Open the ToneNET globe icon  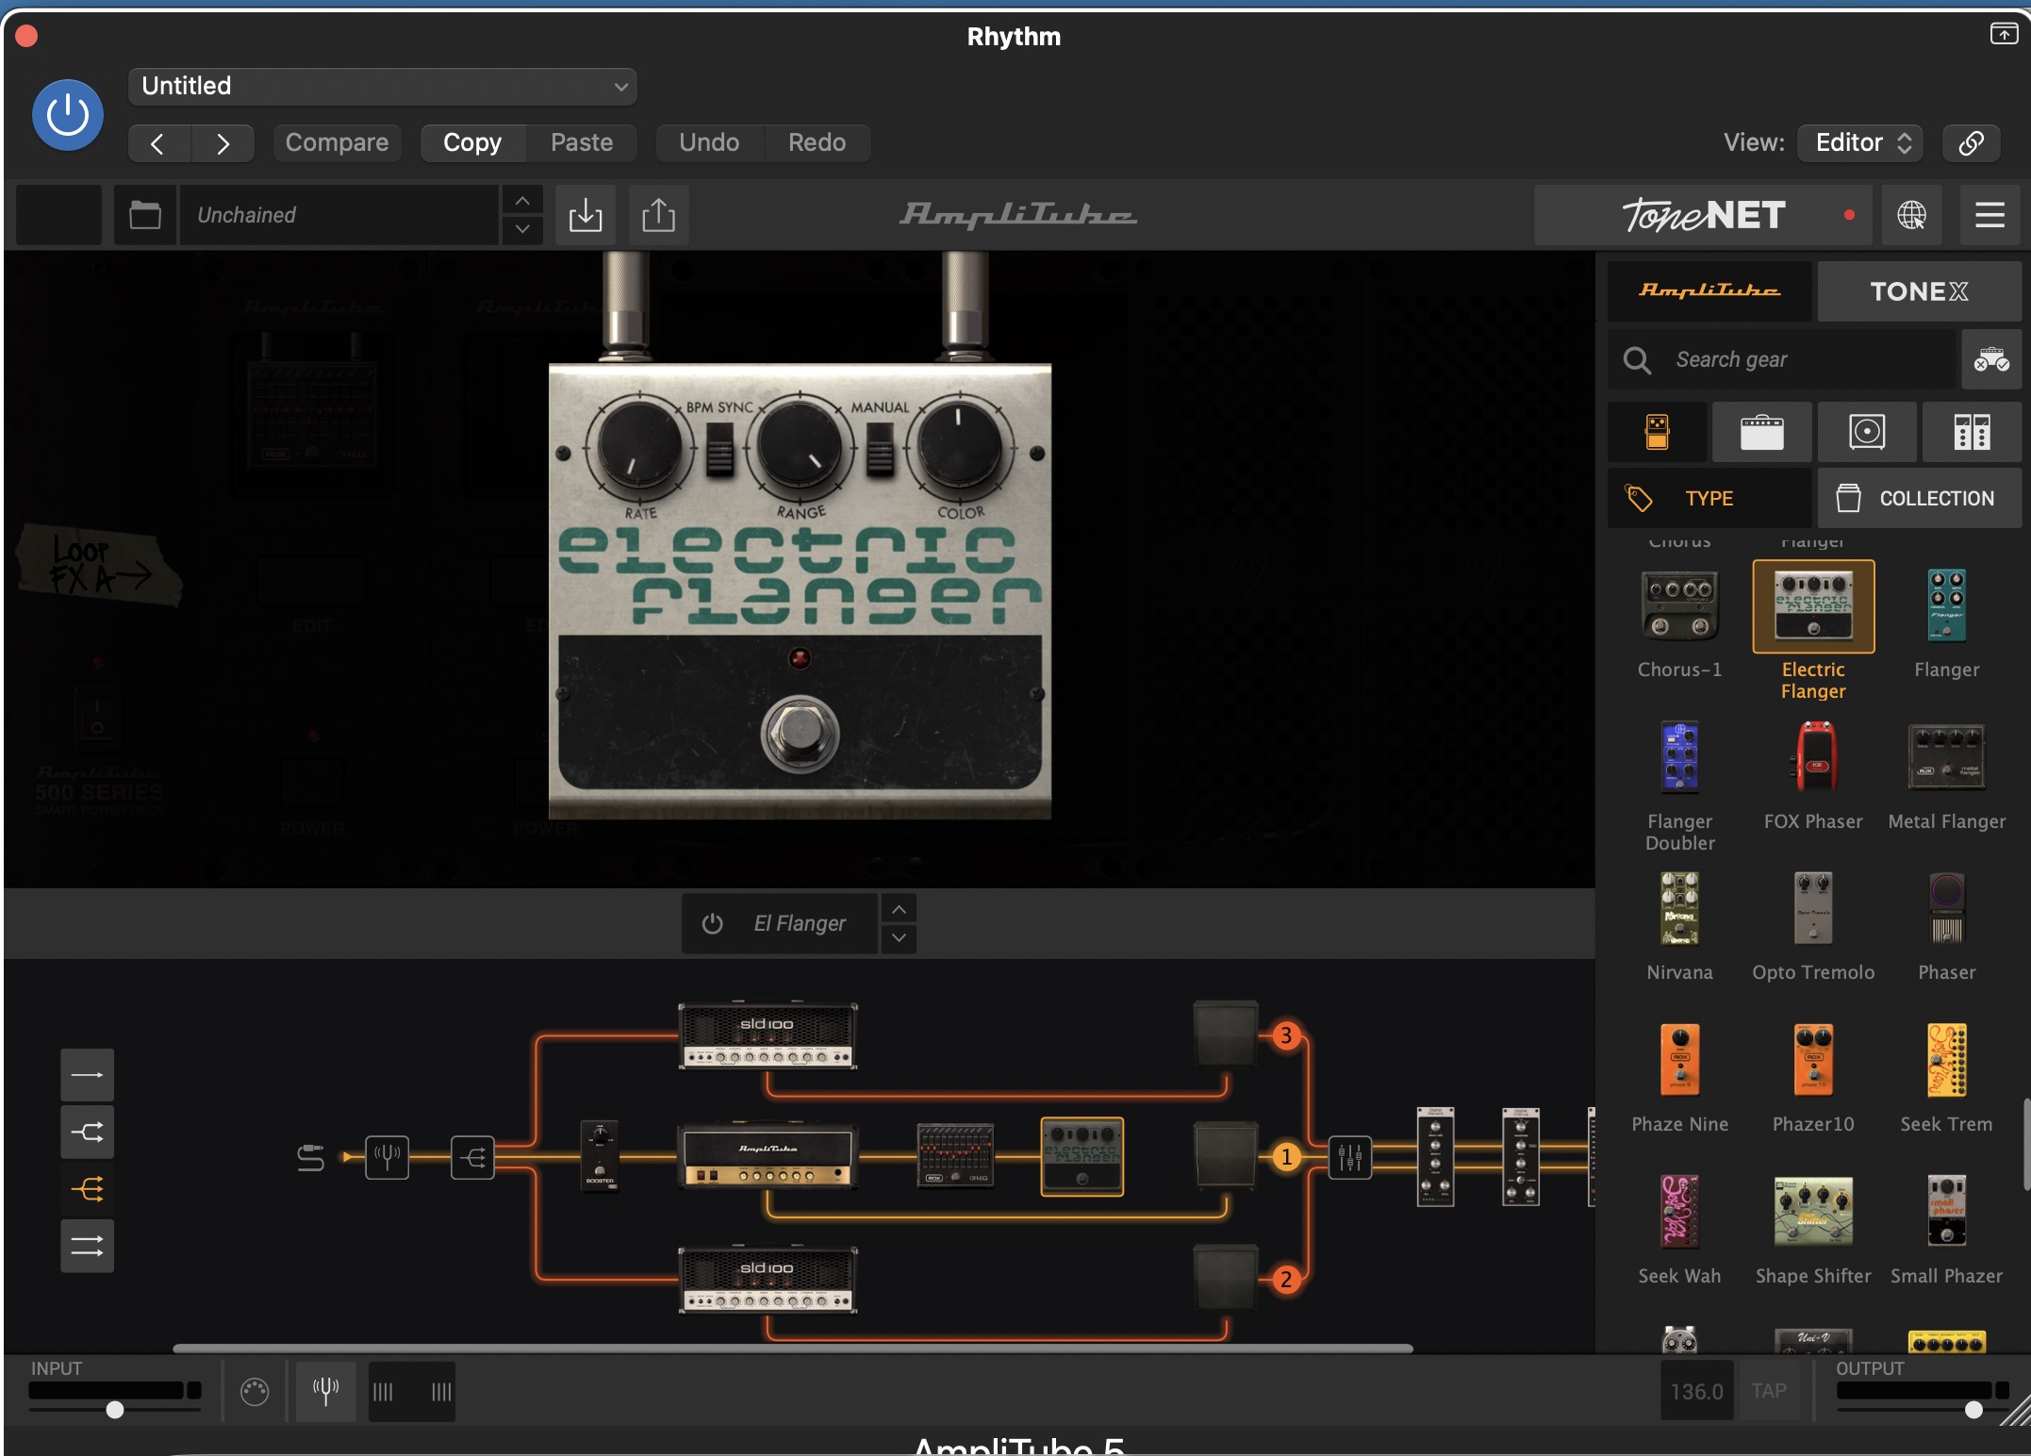(1911, 215)
